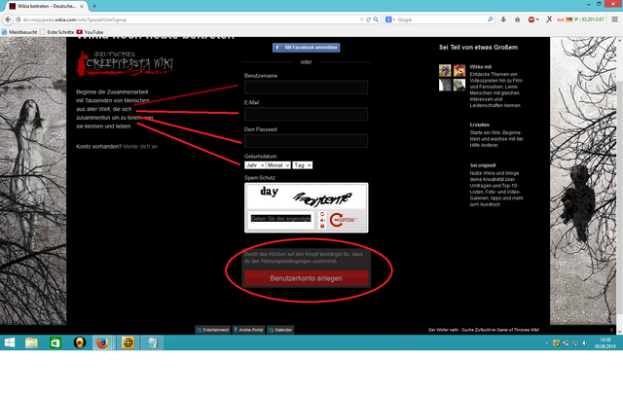Click the reCAPTCHA logo

pos(344,220)
